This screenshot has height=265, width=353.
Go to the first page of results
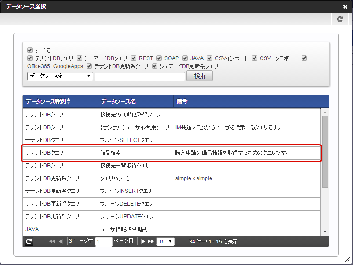52,241
